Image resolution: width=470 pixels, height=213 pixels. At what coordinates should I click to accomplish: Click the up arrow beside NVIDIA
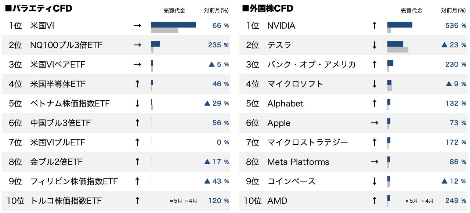coord(375,26)
